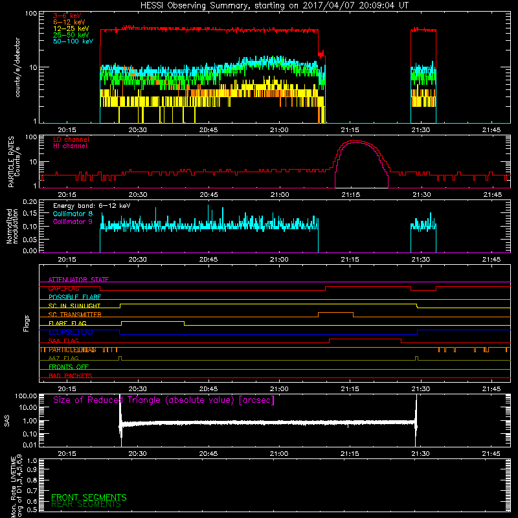Select the 6-12 keV legend label
The image size is (518, 518).
click(69, 22)
